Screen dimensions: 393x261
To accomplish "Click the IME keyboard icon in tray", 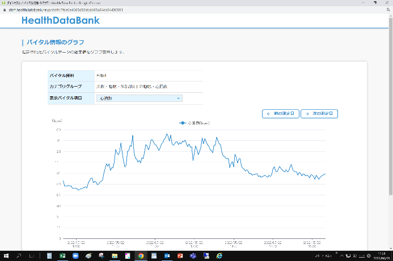I will [x=362, y=256].
